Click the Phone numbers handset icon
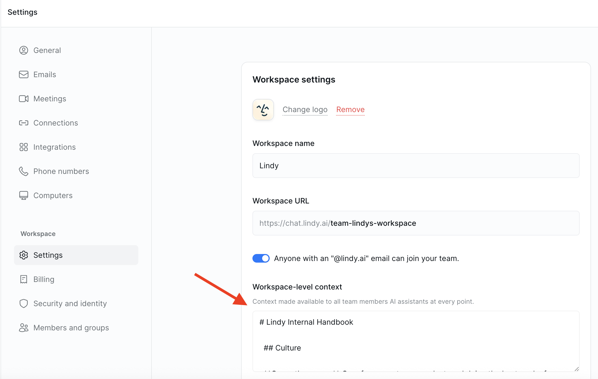The image size is (598, 379). (x=24, y=171)
